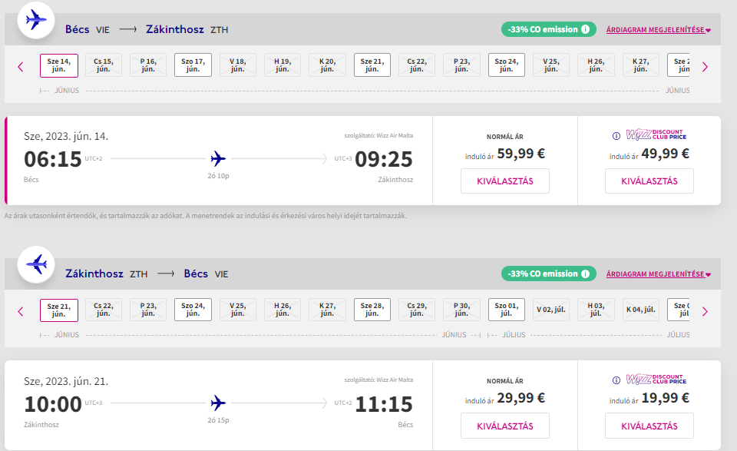The width and height of the screenshot is (737, 451).
Task: Select return date Szo 01, júl.
Action: [506, 310]
